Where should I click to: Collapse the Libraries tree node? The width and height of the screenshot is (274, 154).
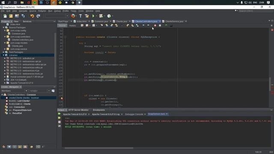(x=3, y=55)
